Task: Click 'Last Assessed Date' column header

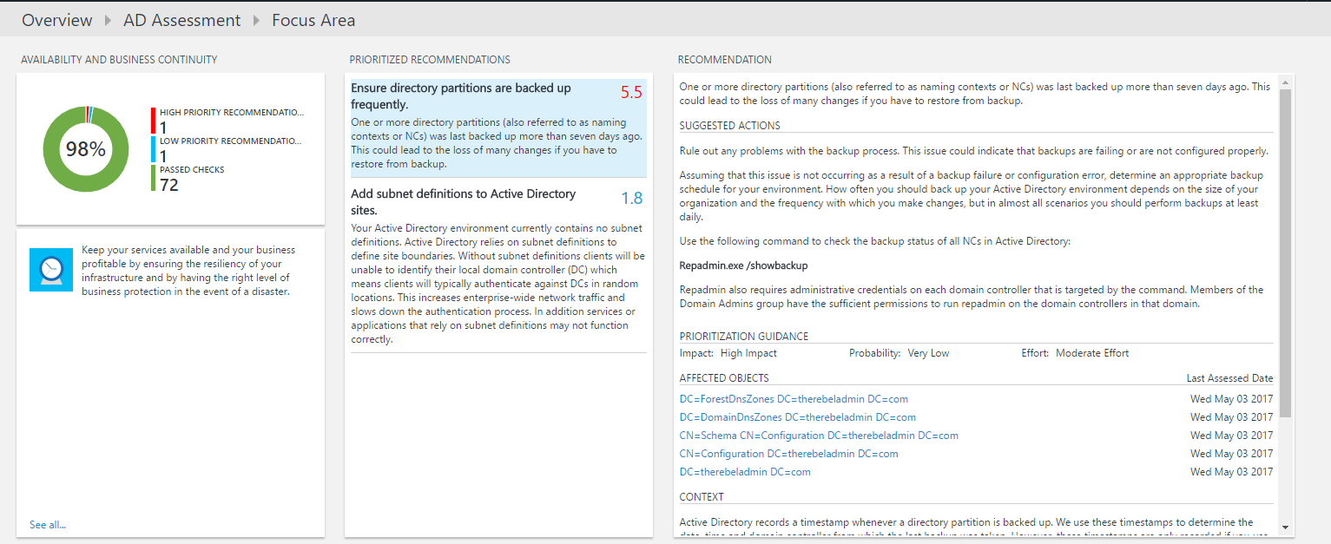Action: click(1229, 378)
